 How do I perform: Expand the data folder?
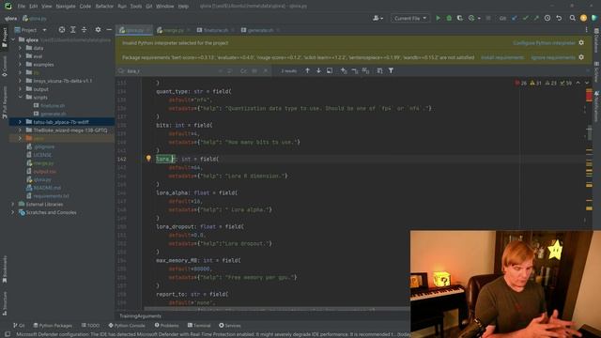[21, 48]
